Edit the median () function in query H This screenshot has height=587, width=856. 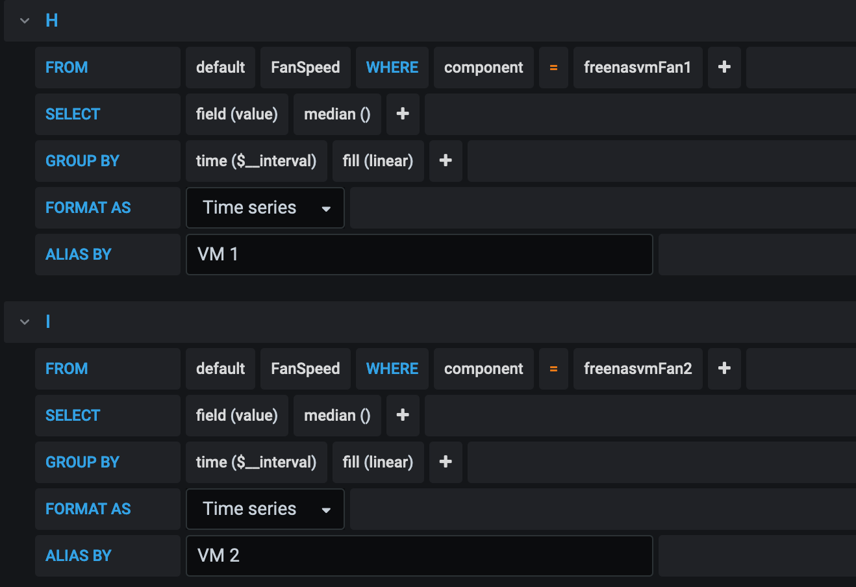[x=337, y=114]
